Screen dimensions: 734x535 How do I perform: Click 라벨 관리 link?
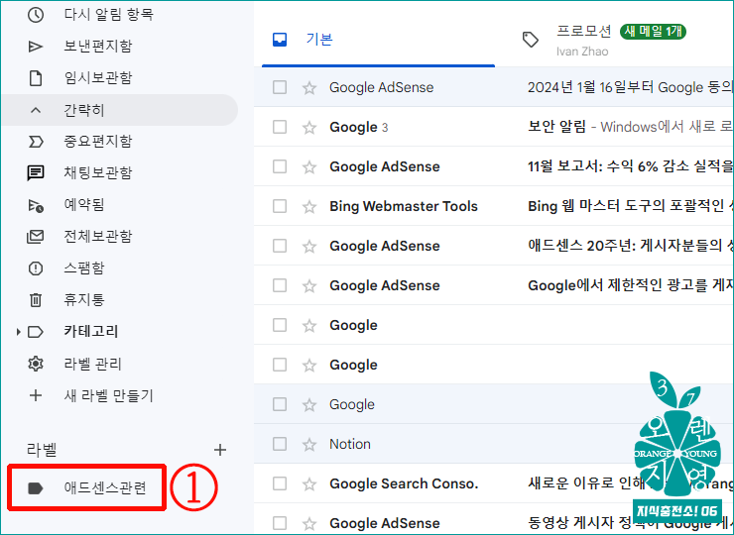[x=92, y=364]
